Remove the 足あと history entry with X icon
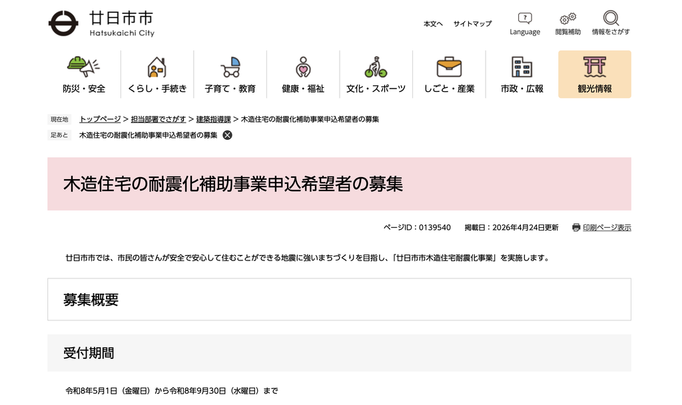 228,135
